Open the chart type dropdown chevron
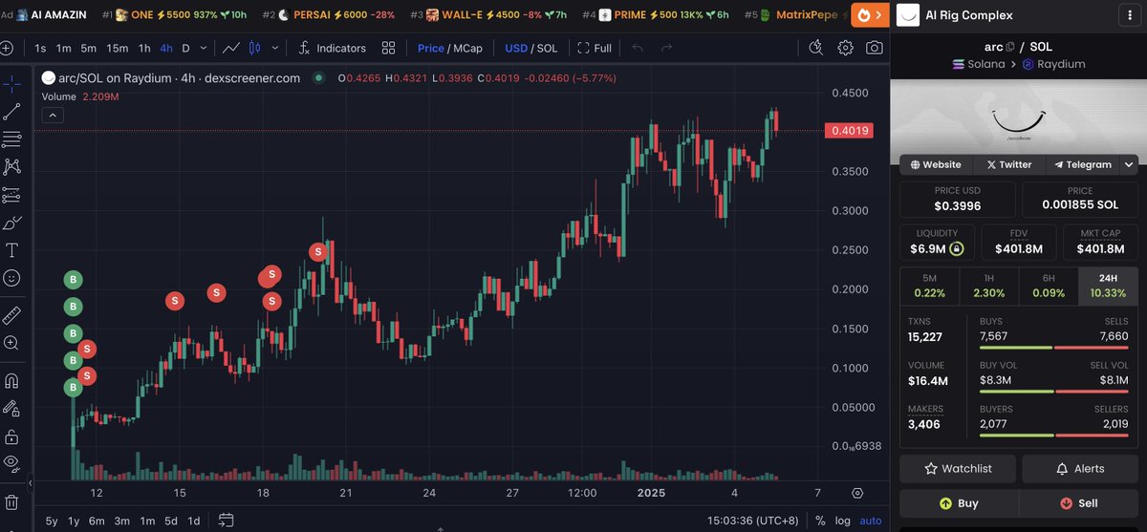 275,48
